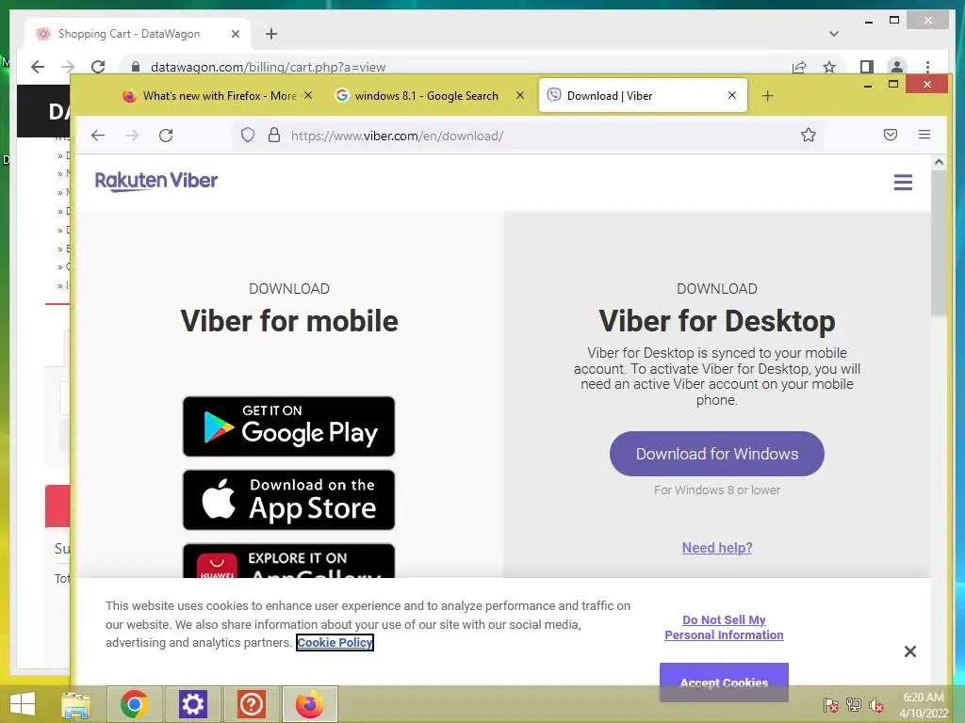
Task: Go back in the Firefox window
Action: (x=98, y=136)
